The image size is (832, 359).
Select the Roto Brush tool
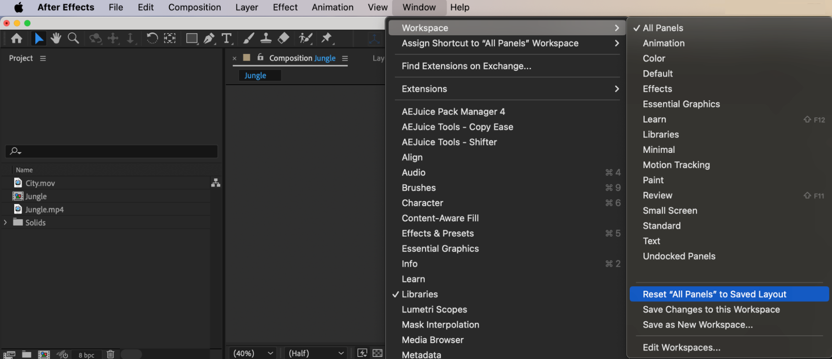(305, 39)
